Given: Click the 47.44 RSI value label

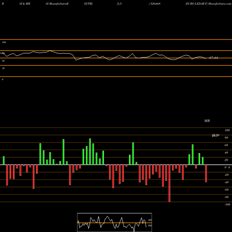Looking at the screenshot, I should [213, 58].
